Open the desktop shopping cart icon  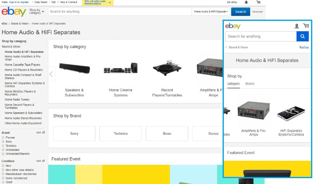(x=258, y=2)
